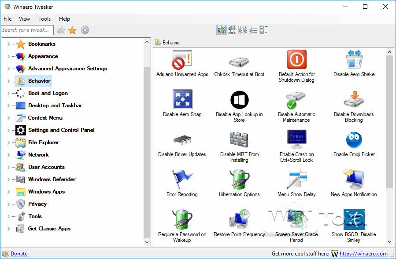Expand the Privacy tree node

8,204
